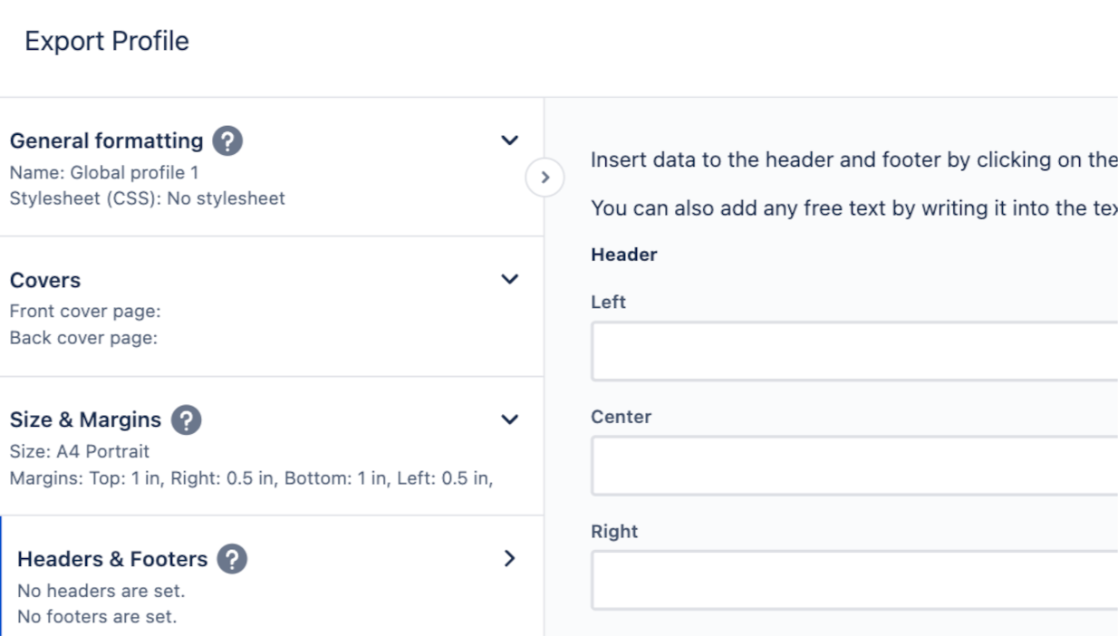The height and width of the screenshot is (636, 1118).
Task: Select the Size & Margins heading
Action: (85, 420)
